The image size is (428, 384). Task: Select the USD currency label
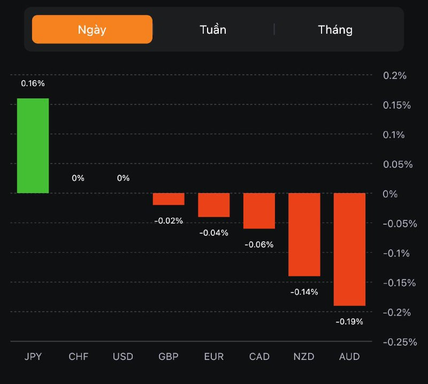coord(123,357)
